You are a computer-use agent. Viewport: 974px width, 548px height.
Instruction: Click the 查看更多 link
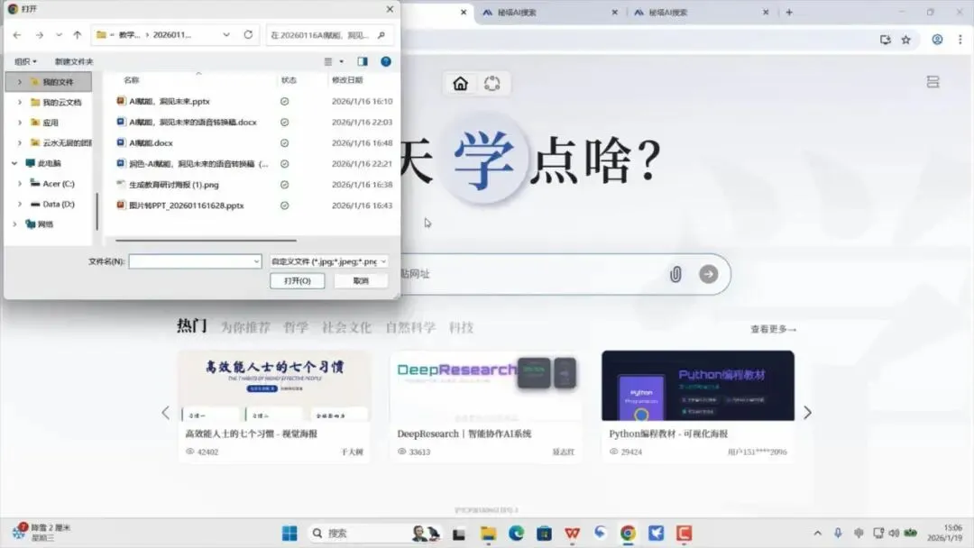[773, 329]
